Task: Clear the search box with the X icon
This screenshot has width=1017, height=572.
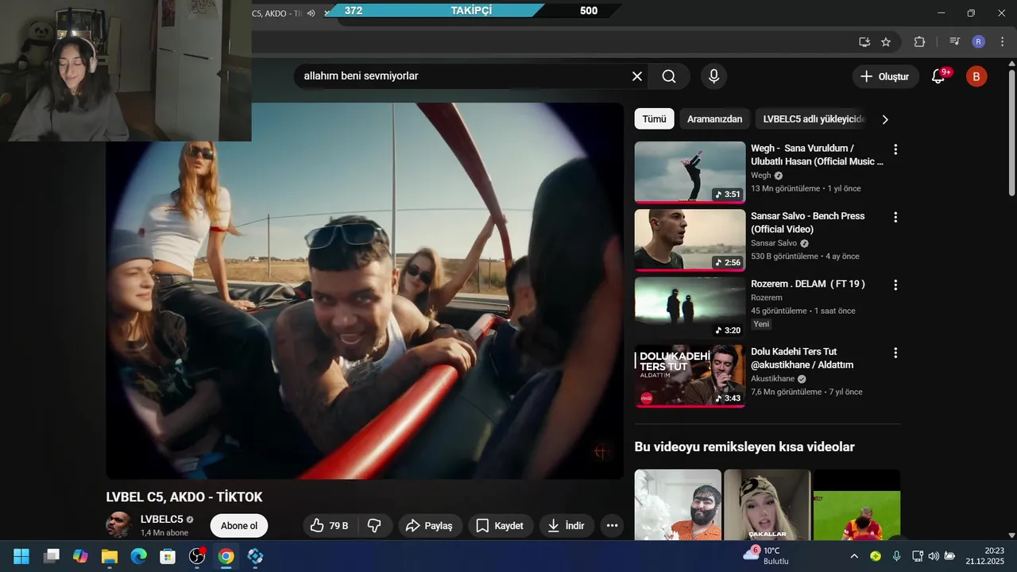Action: click(637, 76)
